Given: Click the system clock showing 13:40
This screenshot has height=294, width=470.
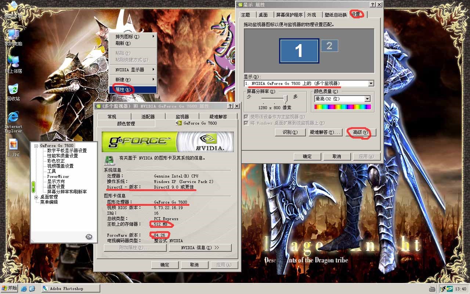Looking at the screenshot, I should (460, 289).
